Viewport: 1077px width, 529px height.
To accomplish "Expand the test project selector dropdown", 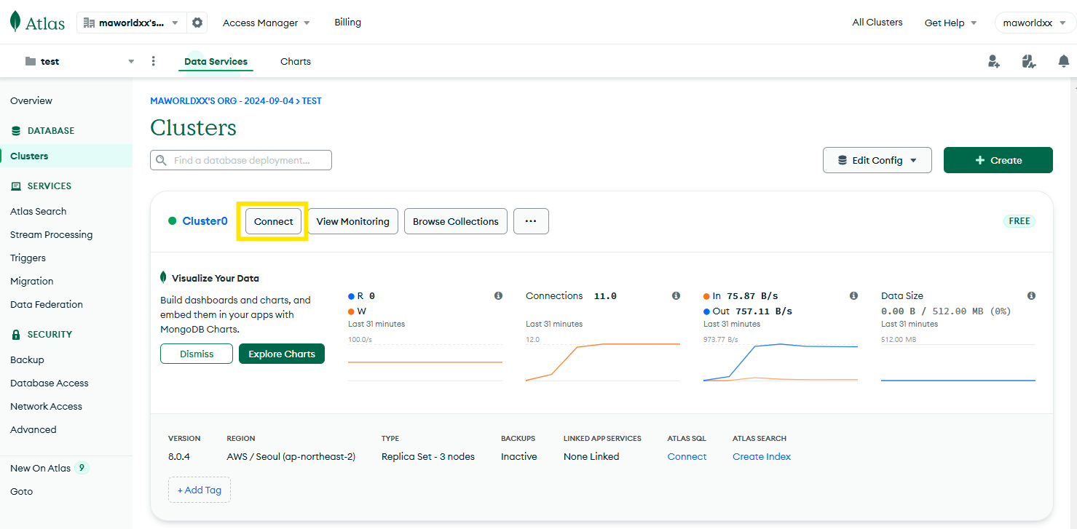I will pos(78,62).
